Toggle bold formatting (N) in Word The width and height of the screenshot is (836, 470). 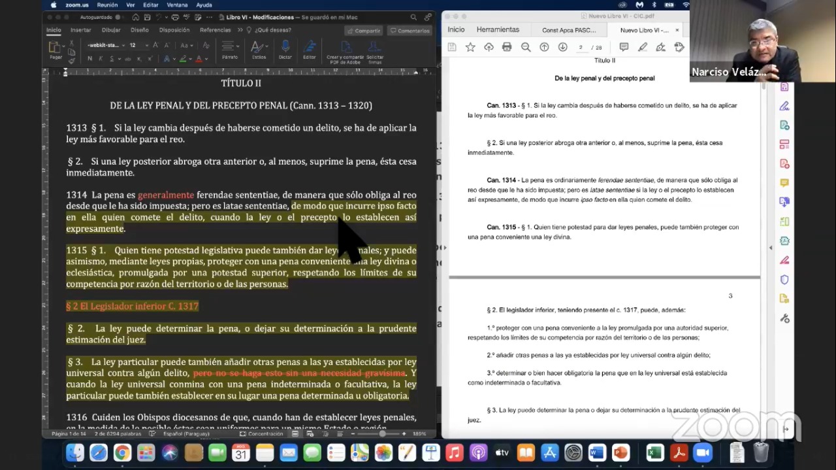pyautogui.click(x=91, y=59)
